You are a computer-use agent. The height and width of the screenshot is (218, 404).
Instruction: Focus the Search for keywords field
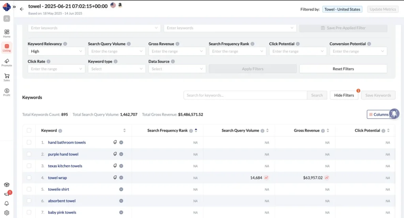245,95
